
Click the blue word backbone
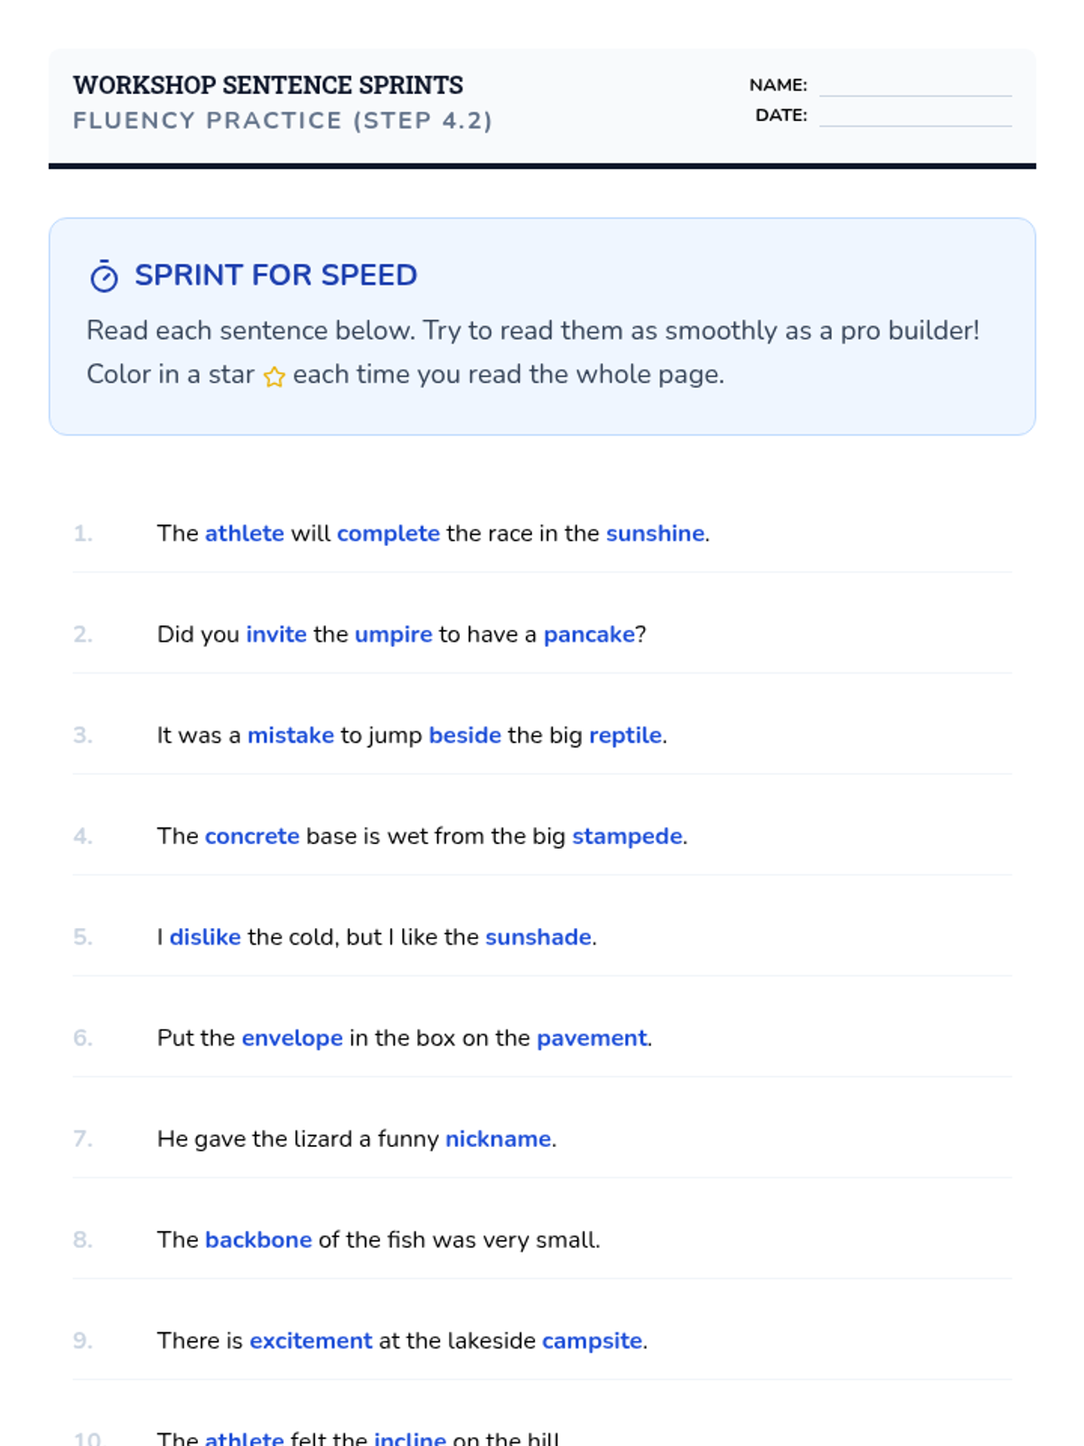pos(258,1240)
